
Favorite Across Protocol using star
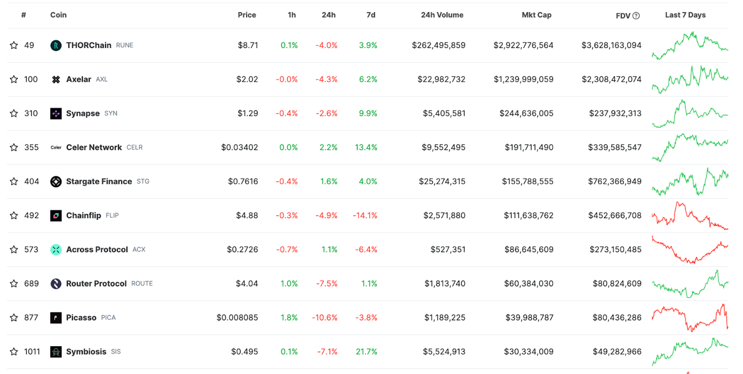[14, 249]
